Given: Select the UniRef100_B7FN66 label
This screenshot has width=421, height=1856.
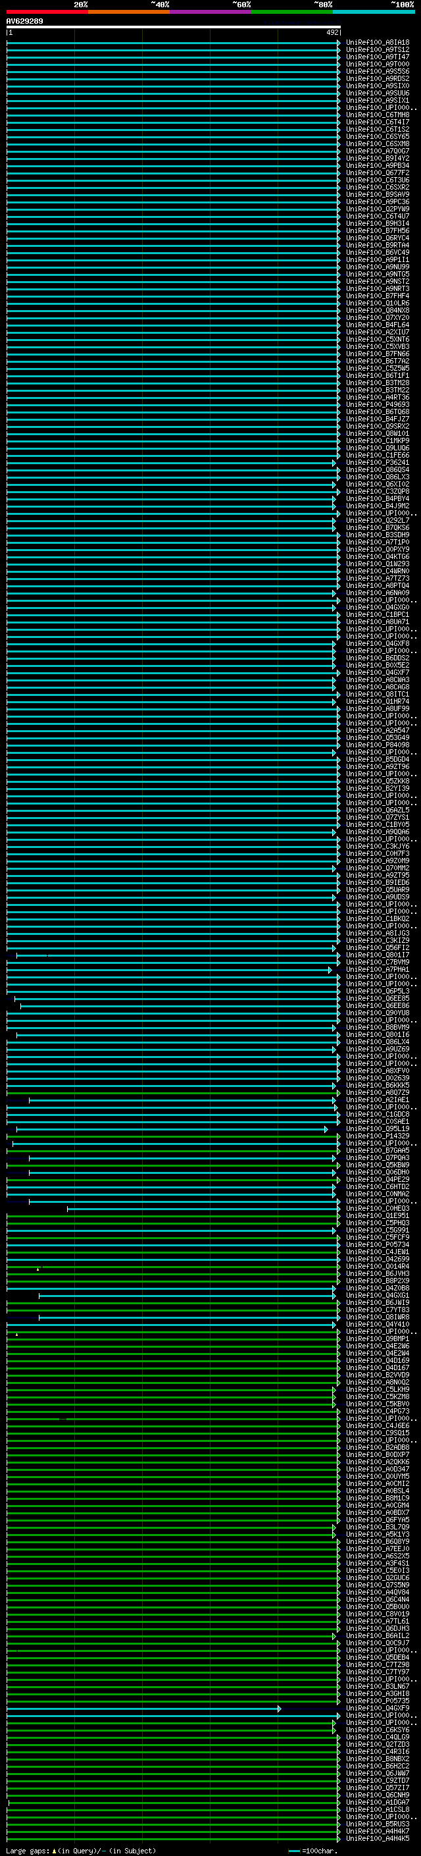Looking at the screenshot, I should [x=378, y=354].
